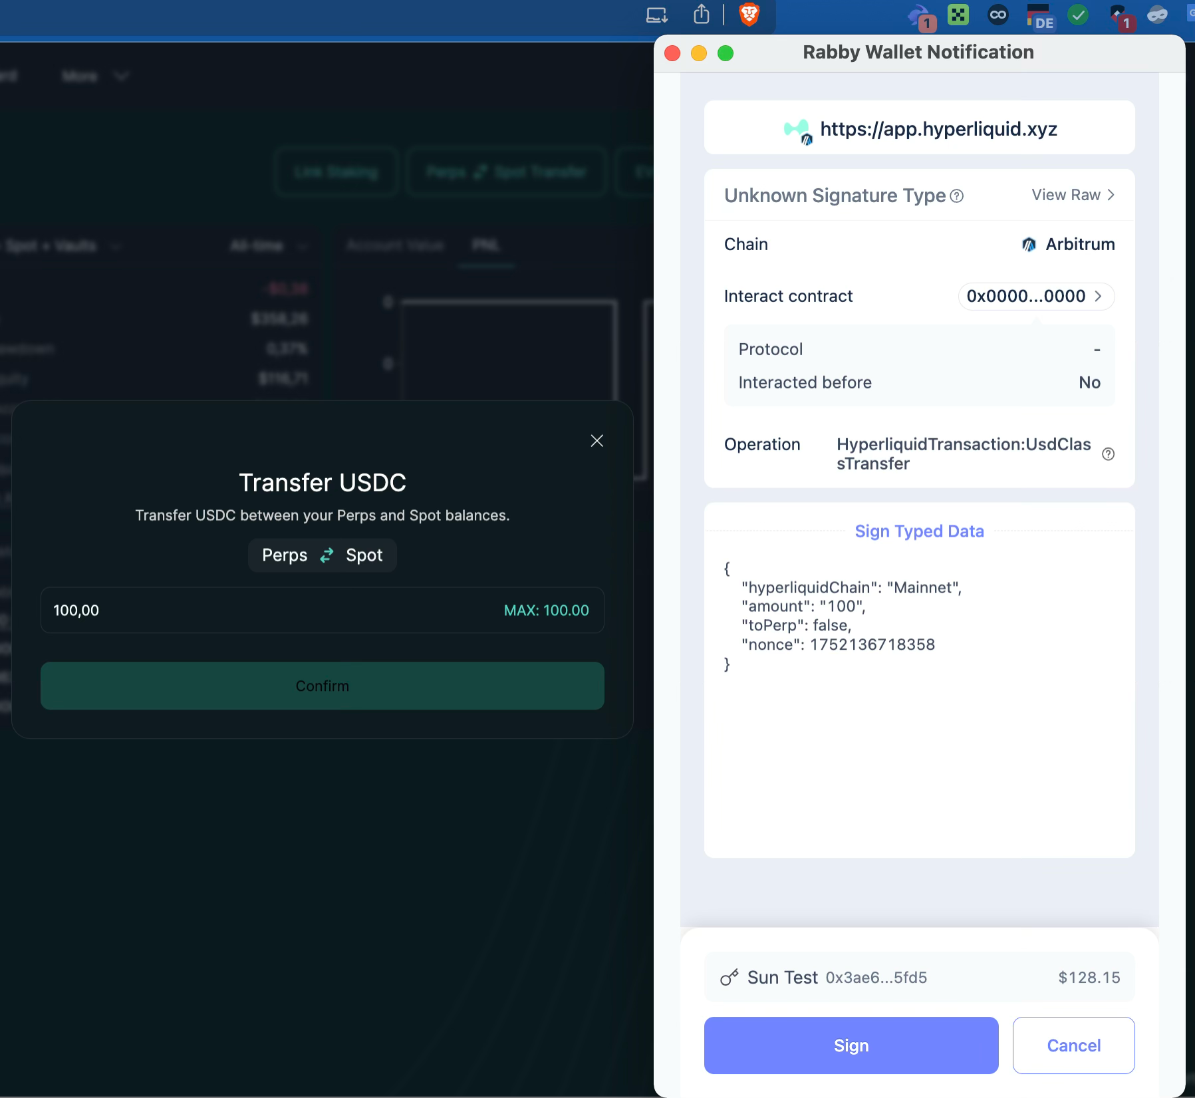
Task: Click the DE flag extension icon
Action: point(1039,16)
